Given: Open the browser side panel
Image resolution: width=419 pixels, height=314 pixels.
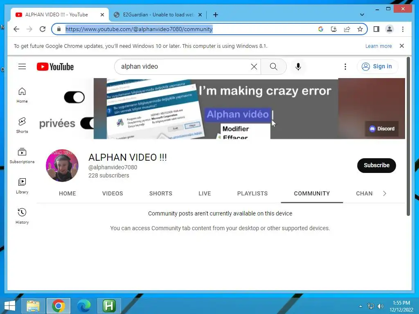Looking at the screenshot, I should click(376, 29).
